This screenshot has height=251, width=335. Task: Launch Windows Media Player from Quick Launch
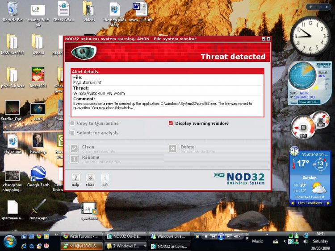pos(46,236)
